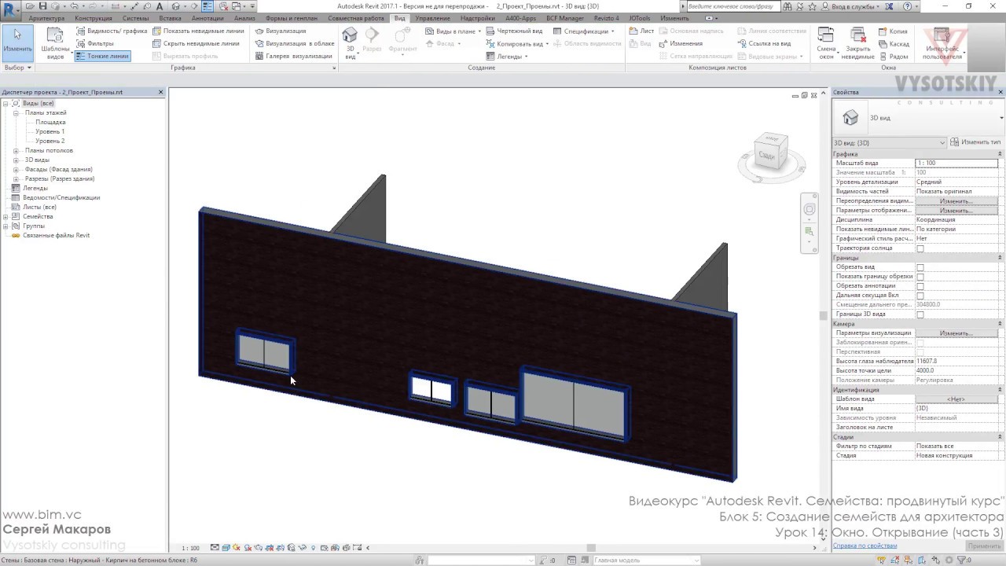The width and height of the screenshot is (1006, 566).
Task: Expand Фасады (Фасад здания) node
Action: click(x=16, y=170)
